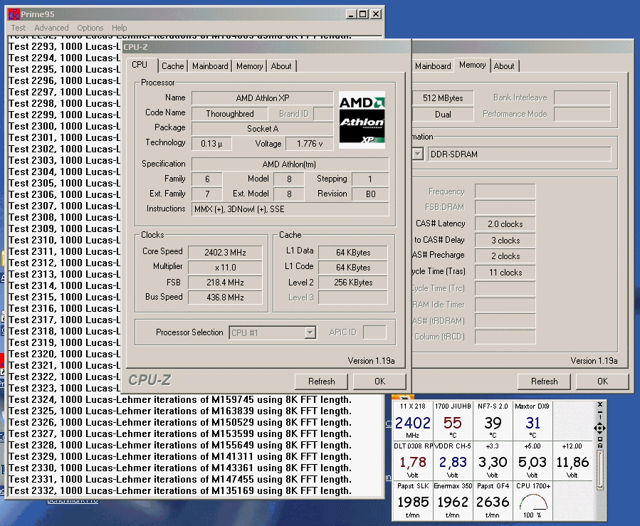Click the FSB value 218.4 MHz
This screenshot has width=640, height=526.
[225, 283]
